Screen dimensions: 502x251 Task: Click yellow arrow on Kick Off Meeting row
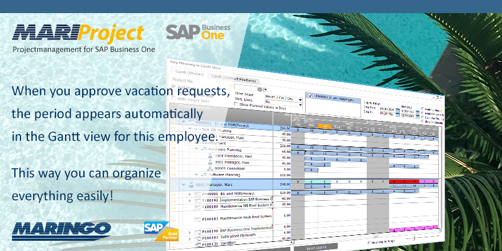pos(173,128)
